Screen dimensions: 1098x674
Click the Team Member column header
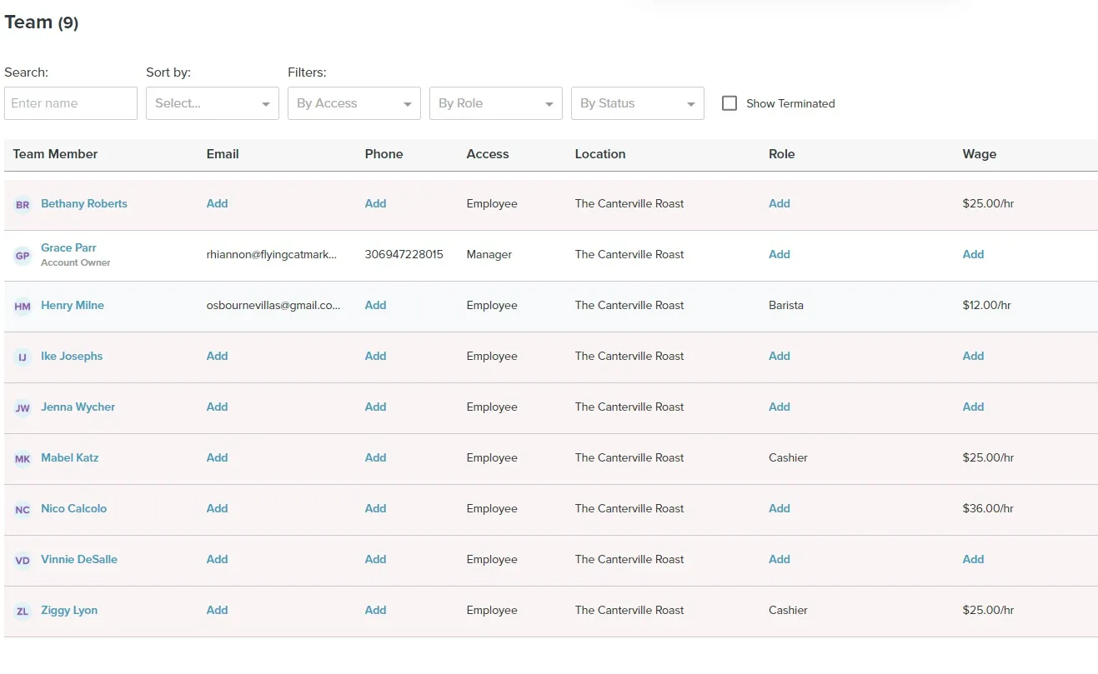point(56,154)
